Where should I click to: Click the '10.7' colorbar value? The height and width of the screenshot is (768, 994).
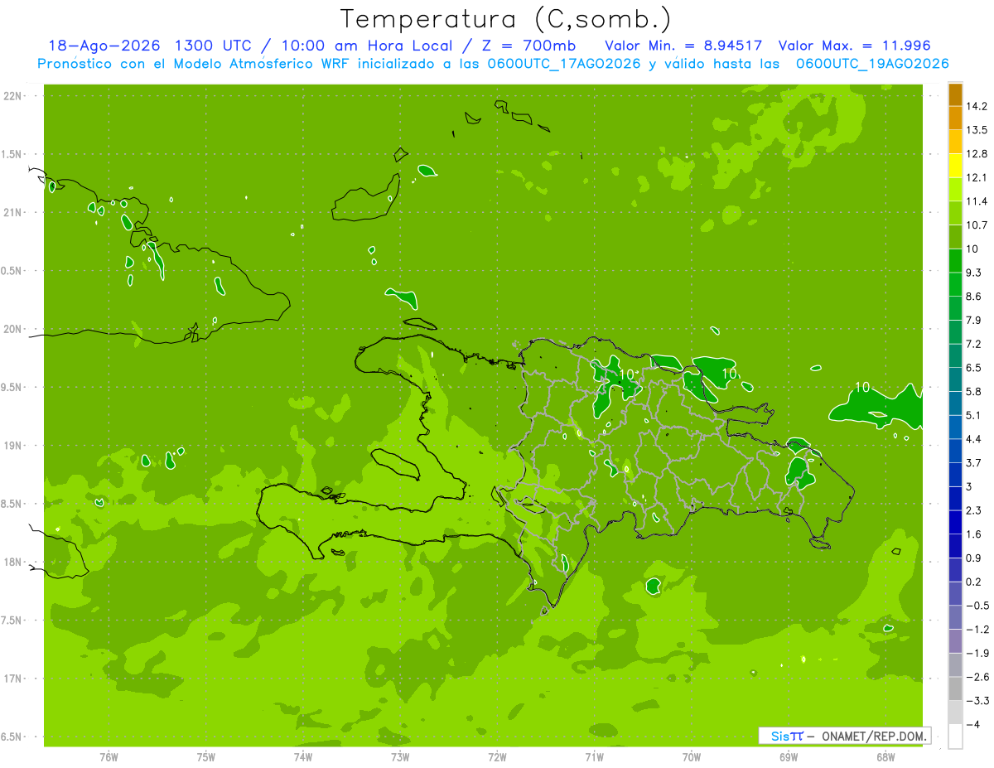click(x=977, y=225)
